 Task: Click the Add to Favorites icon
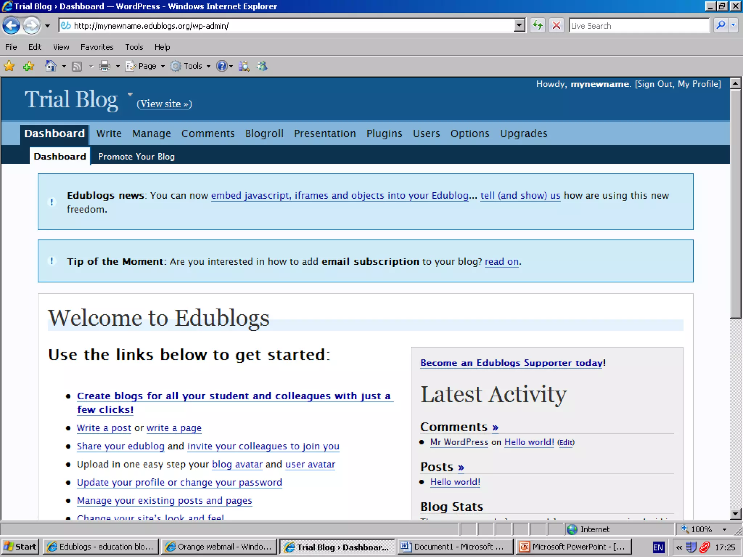28,66
